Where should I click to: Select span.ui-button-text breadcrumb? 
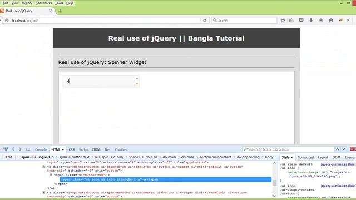click(74, 157)
